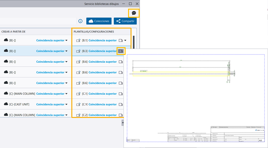The image size is (268, 148).
Task: Expand Coincidencia superior dropdown for first [C]-[MAIN COLUMN]
Action: [66, 94]
